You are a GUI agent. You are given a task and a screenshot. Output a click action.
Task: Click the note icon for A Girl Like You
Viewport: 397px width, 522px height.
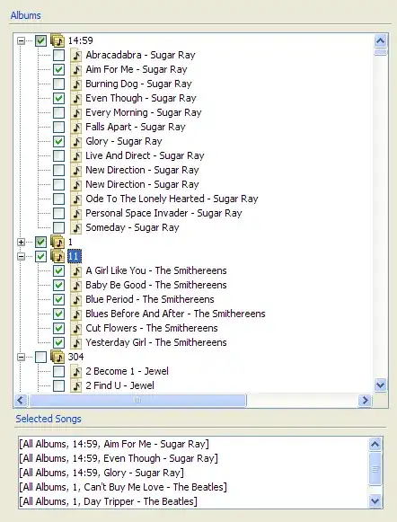(75, 270)
